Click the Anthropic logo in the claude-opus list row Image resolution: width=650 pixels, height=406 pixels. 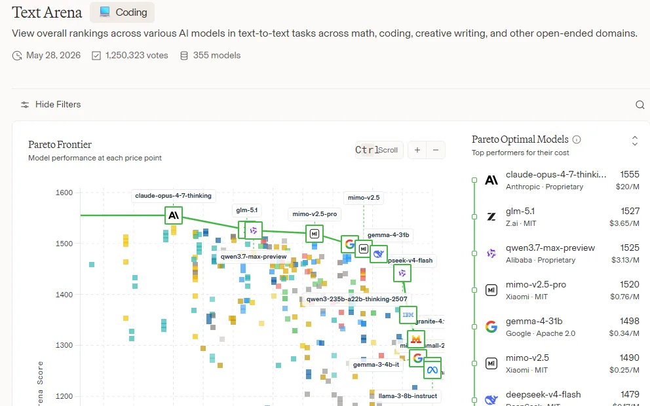click(491, 180)
